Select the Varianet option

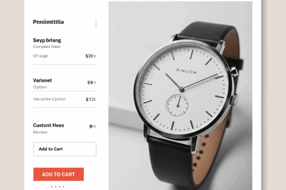[42, 81]
